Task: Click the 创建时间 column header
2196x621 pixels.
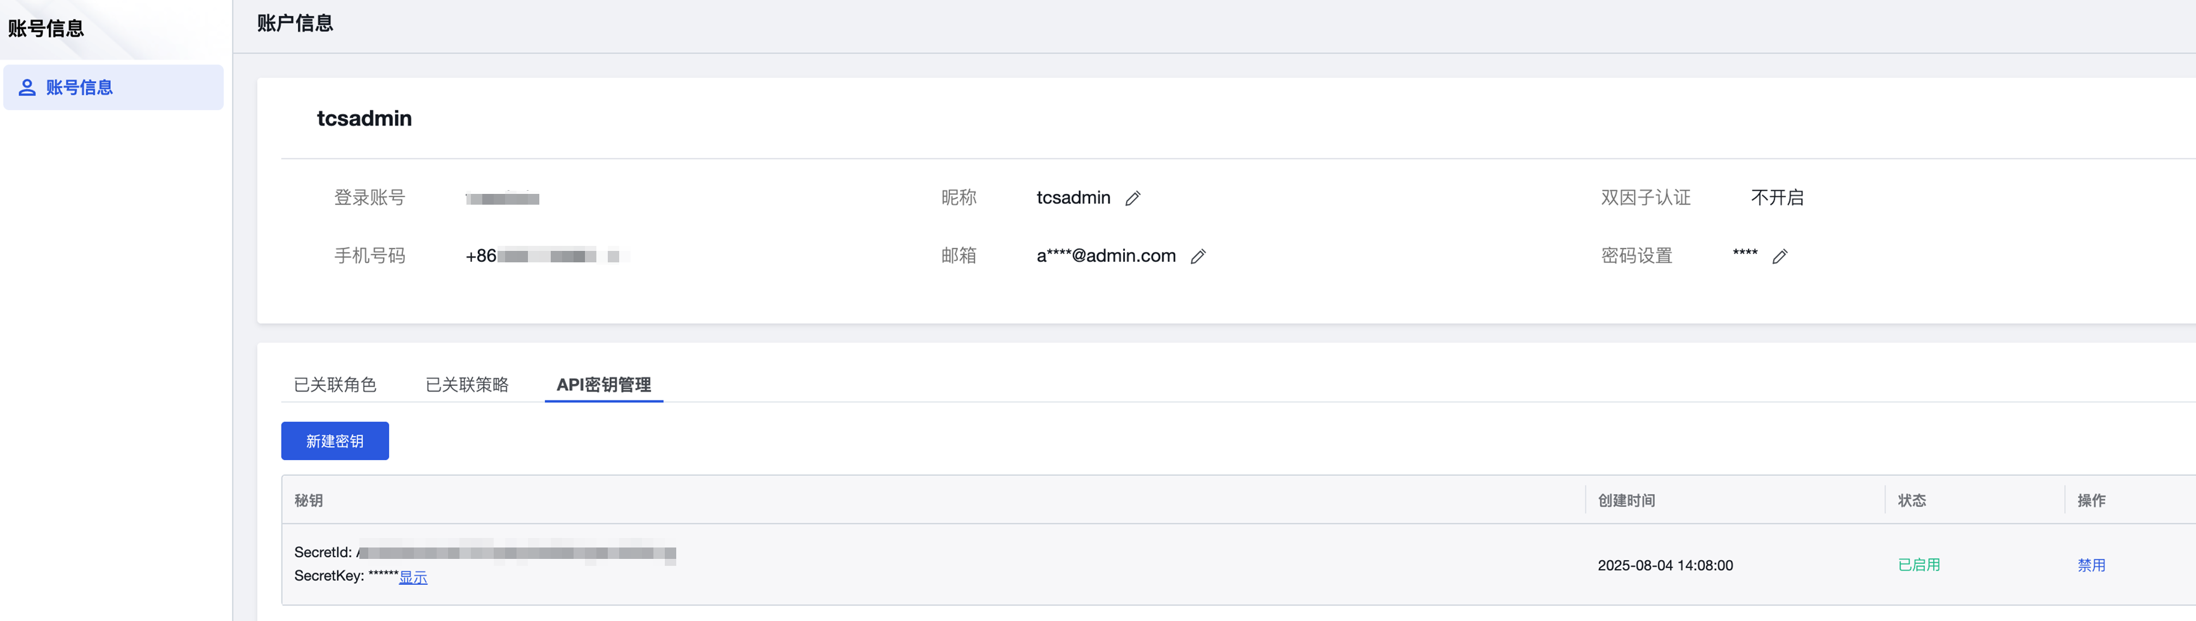Action: pos(1626,501)
